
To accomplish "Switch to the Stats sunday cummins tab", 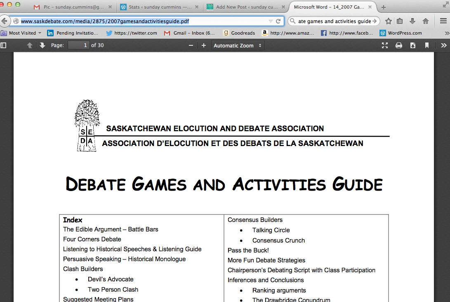I will click(x=160, y=7).
